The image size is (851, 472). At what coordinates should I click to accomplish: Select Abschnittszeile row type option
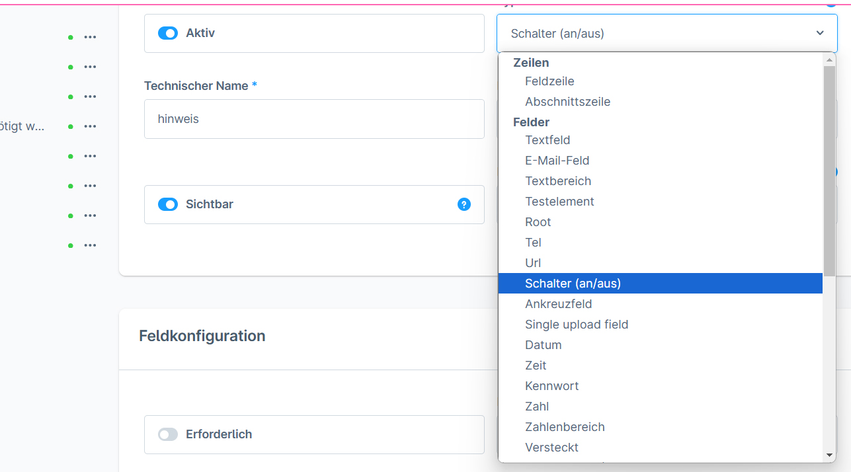coord(567,102)
